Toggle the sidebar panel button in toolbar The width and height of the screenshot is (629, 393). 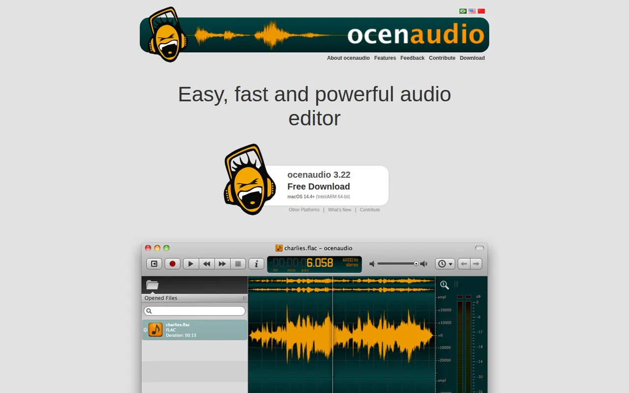pyautogui.click(x=154, y=264)
